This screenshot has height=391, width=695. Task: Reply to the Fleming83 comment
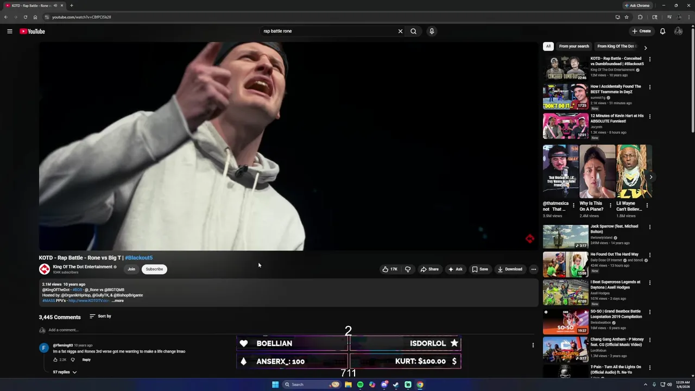click(86, 360)
